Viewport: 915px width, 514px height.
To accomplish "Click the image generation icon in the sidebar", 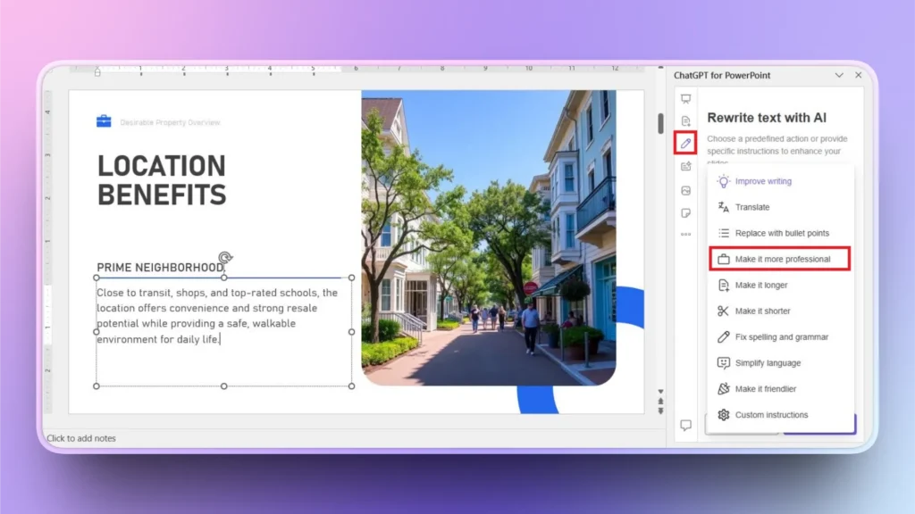I will pos(685,190).
